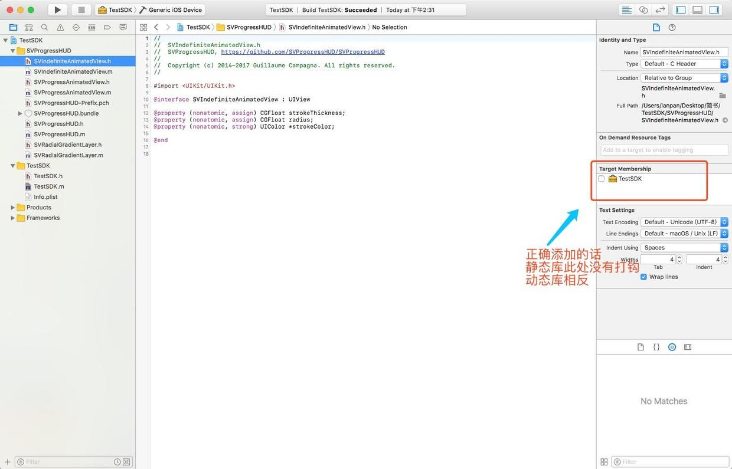Open the Symbol navigator
This screenshot has height=469, width=732.
[x=29, y=27]
